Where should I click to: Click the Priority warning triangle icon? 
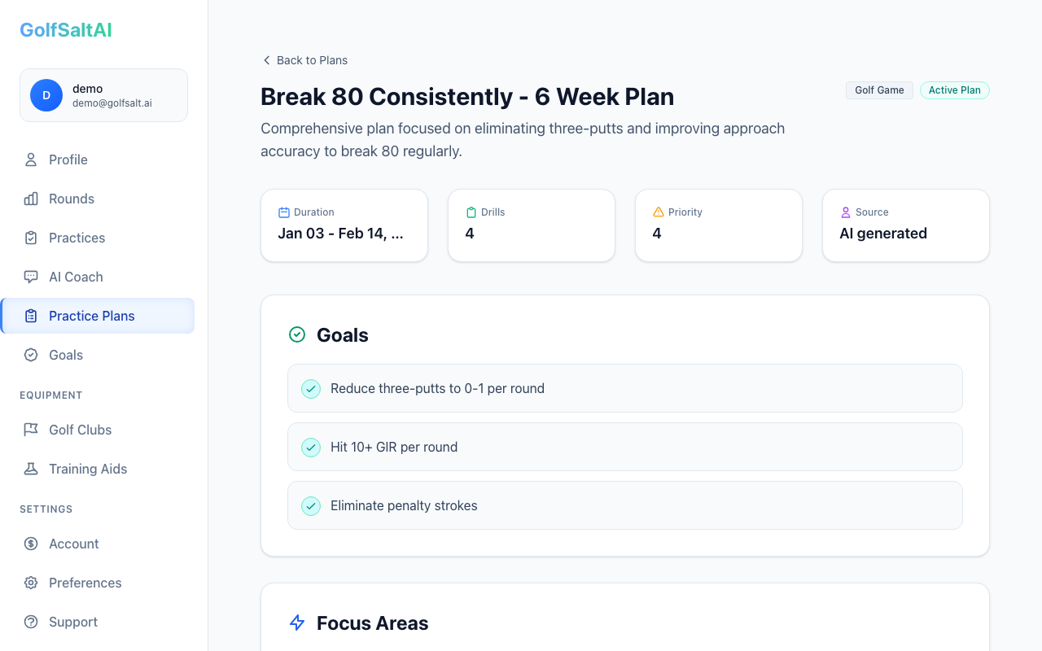(658, 212)
